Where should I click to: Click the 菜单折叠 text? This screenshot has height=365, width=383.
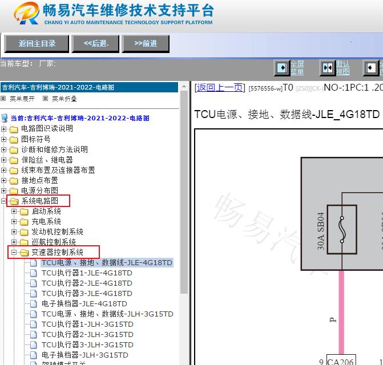click(64, 99)
